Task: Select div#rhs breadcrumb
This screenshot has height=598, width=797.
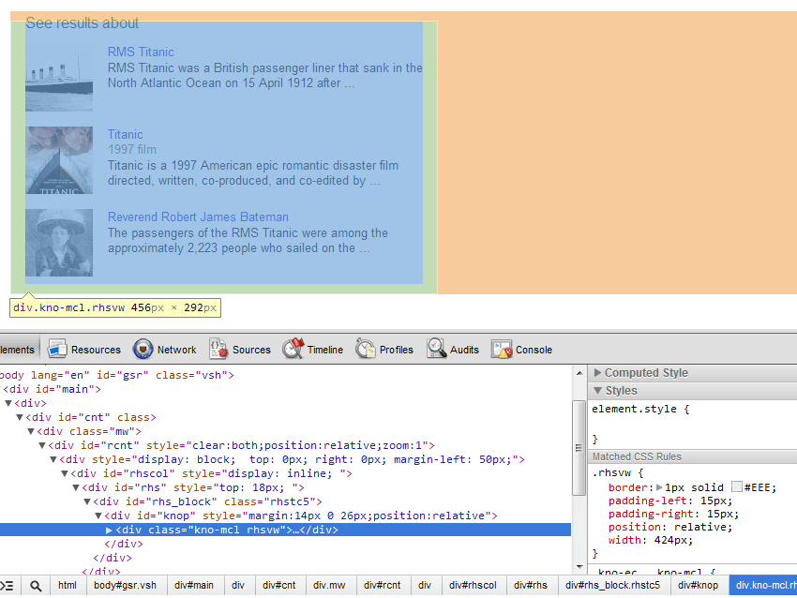Action: [531, 585]
